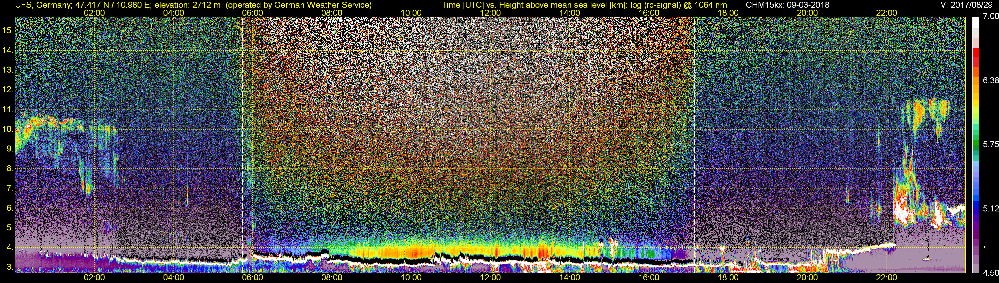The height and width of the screenshot is (283, 999).
Task: Click the '10.' height axis label
Action: [x=8, y=129]
